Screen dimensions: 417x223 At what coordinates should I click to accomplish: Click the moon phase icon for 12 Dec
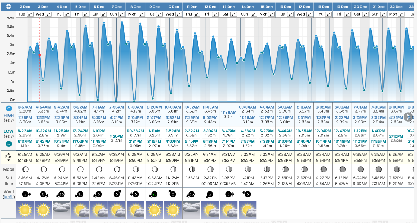point(210,169)
